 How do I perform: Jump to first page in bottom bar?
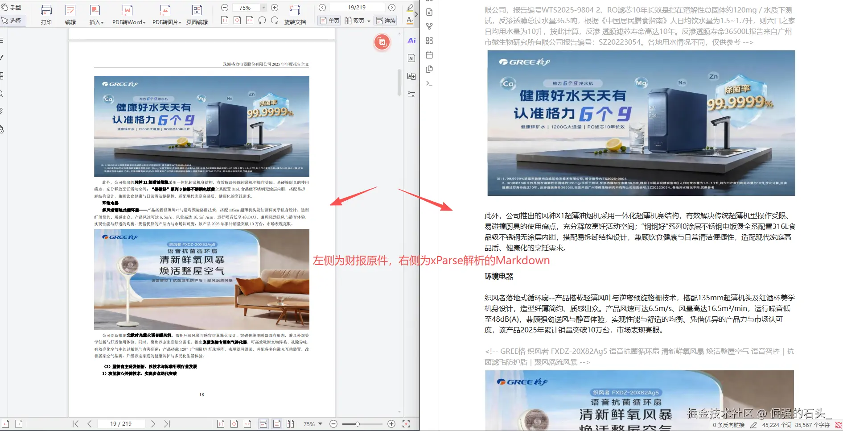pyautogui.click(x=76, y=424)
